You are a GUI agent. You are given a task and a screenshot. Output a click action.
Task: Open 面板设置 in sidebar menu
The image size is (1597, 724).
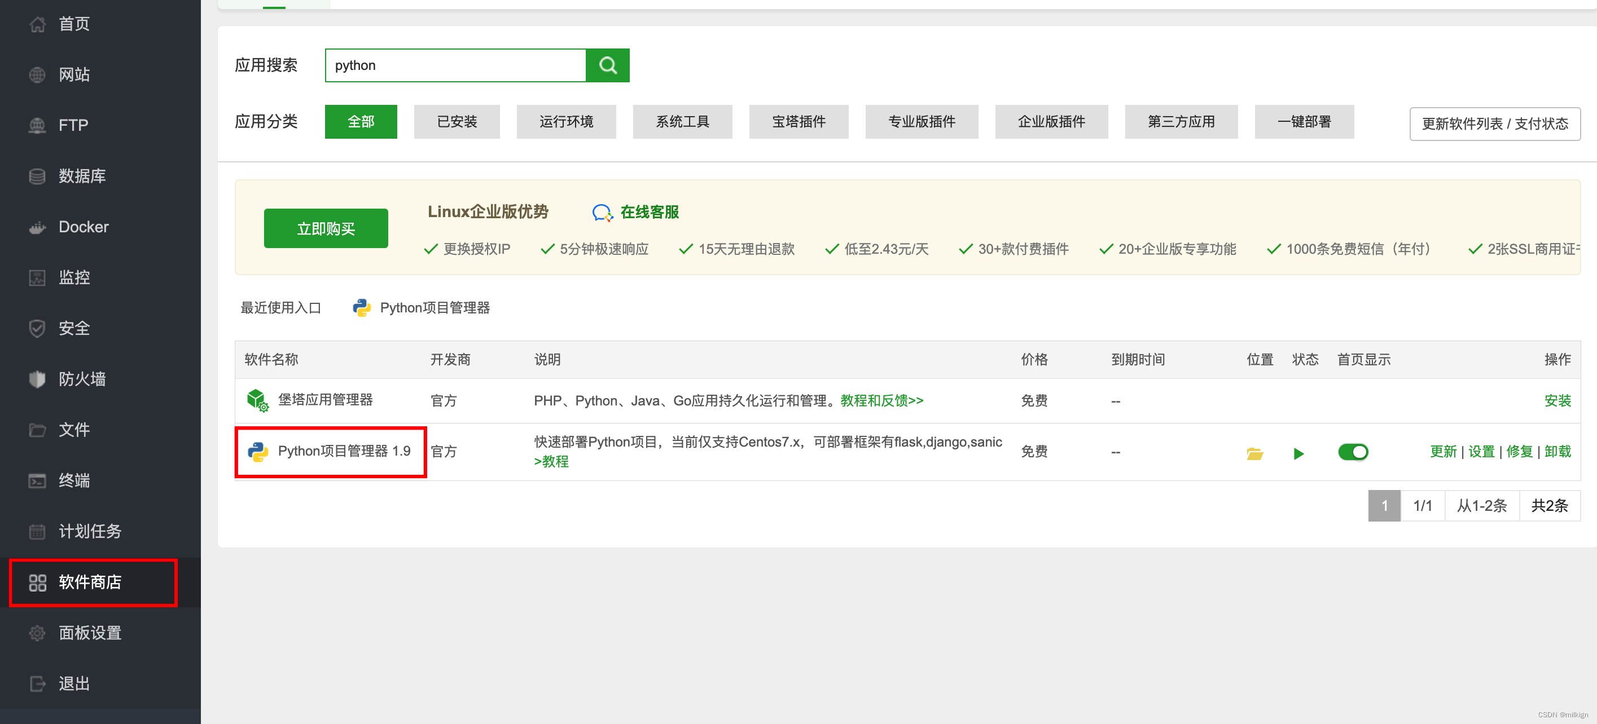[x=90, y=634]
